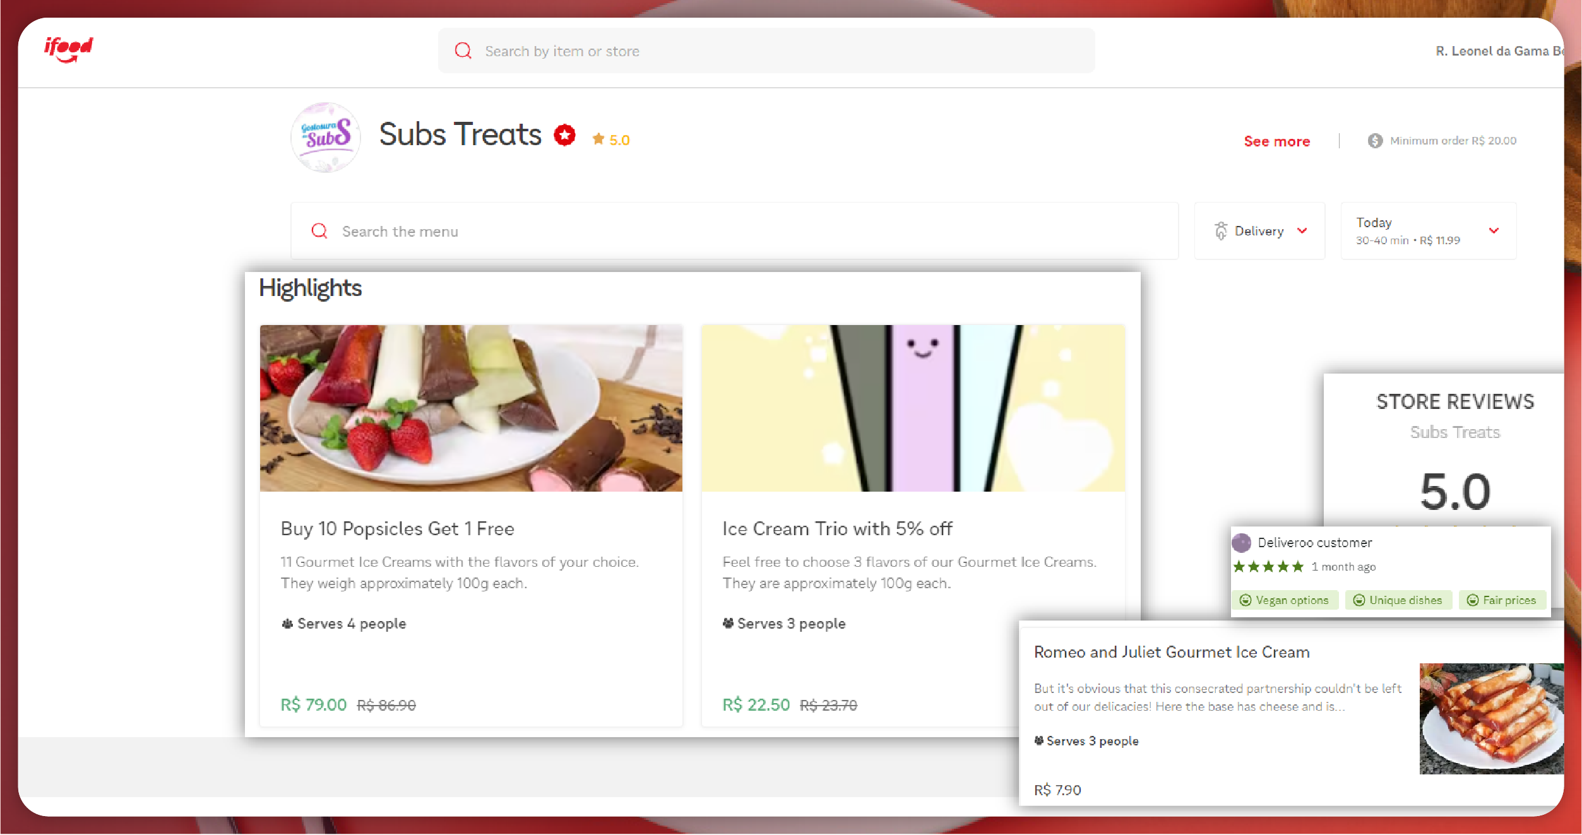The height and width of the screenshot is (835, 1582).
Task: Select the Fair prices tag
Action: [x=1501, y=600]
